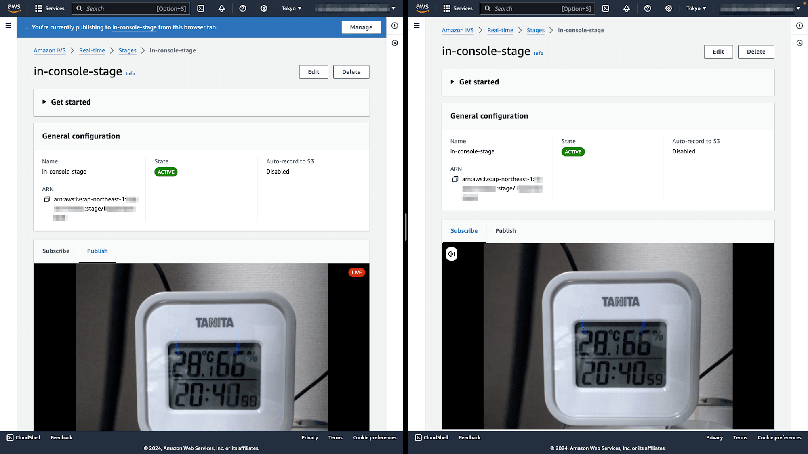Open hamburger navigation menu in left window
808x454 pixels.
click(x=8, y=26)
